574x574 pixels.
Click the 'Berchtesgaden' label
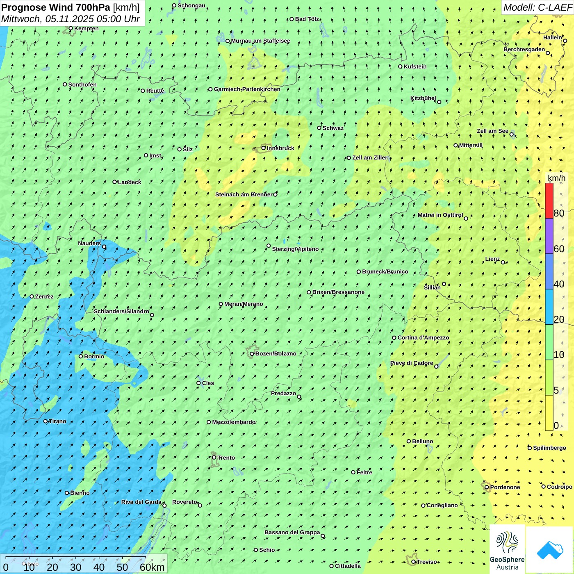point(524,49)
